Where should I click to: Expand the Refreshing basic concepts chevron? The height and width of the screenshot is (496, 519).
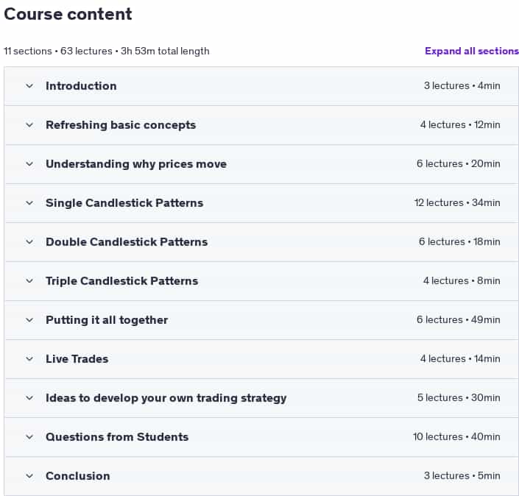tap(29, 125)
